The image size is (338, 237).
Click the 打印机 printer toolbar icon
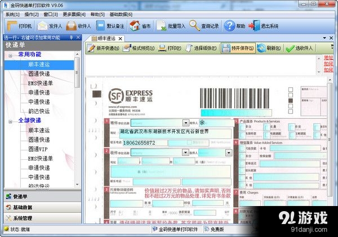(12, 26)
